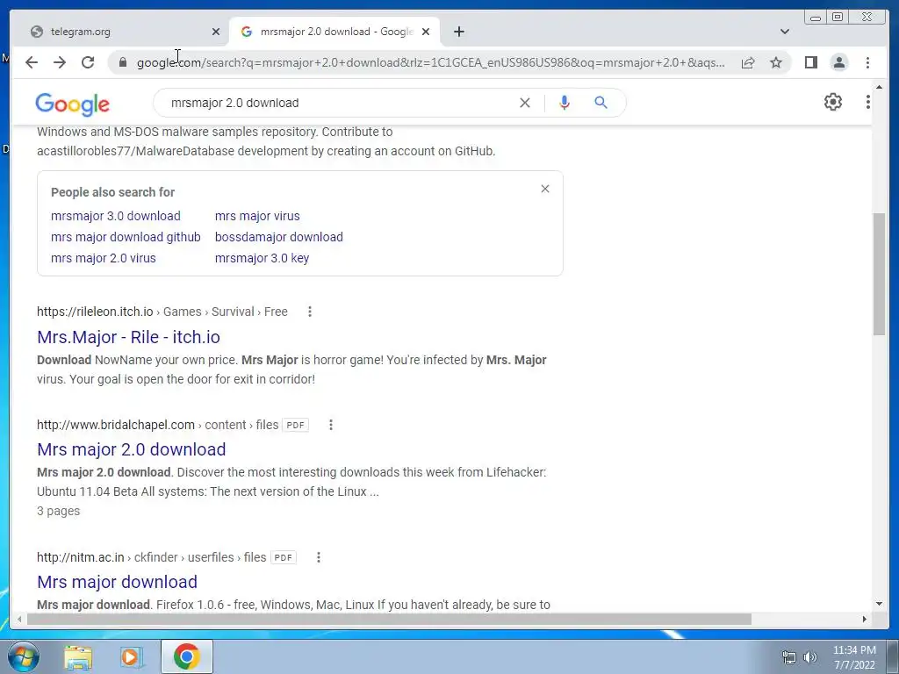Dismiss the People also search for box

(x=545, y=189)
